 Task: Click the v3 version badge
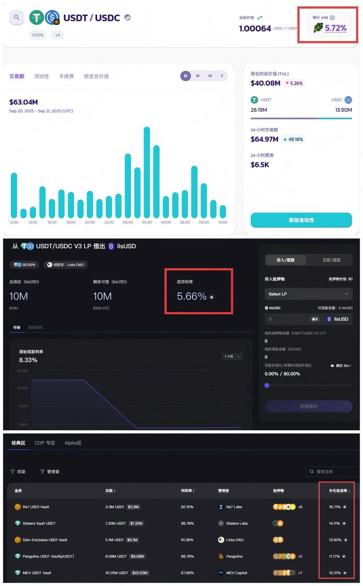click(x=57, y=35)
